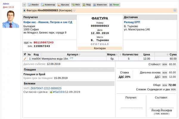Open the external link icon next to Минерална вода
This screenshot has height=119, width=179.
tap(71, 58)
